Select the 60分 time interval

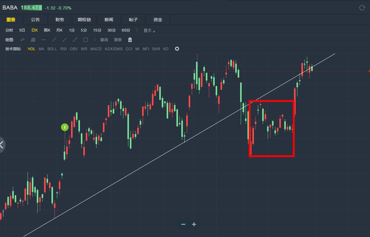point(126,30)
